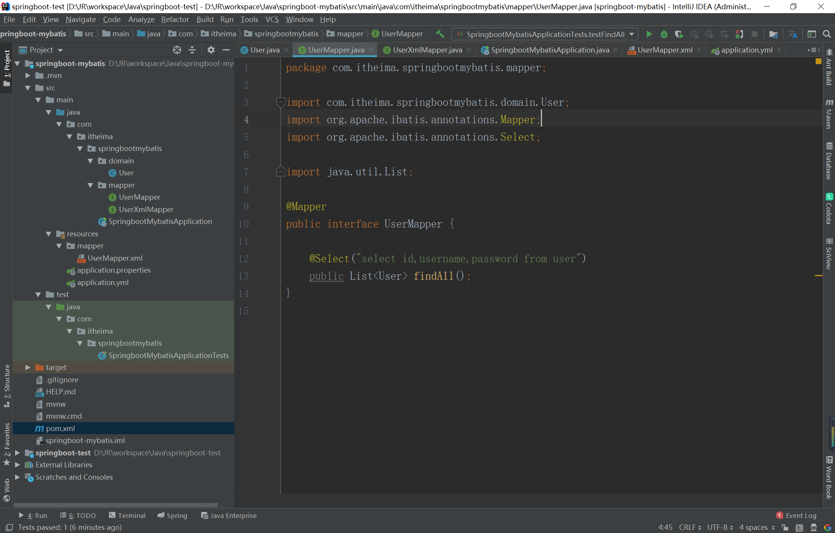Open the Word Book side panel

pos(829,478)
